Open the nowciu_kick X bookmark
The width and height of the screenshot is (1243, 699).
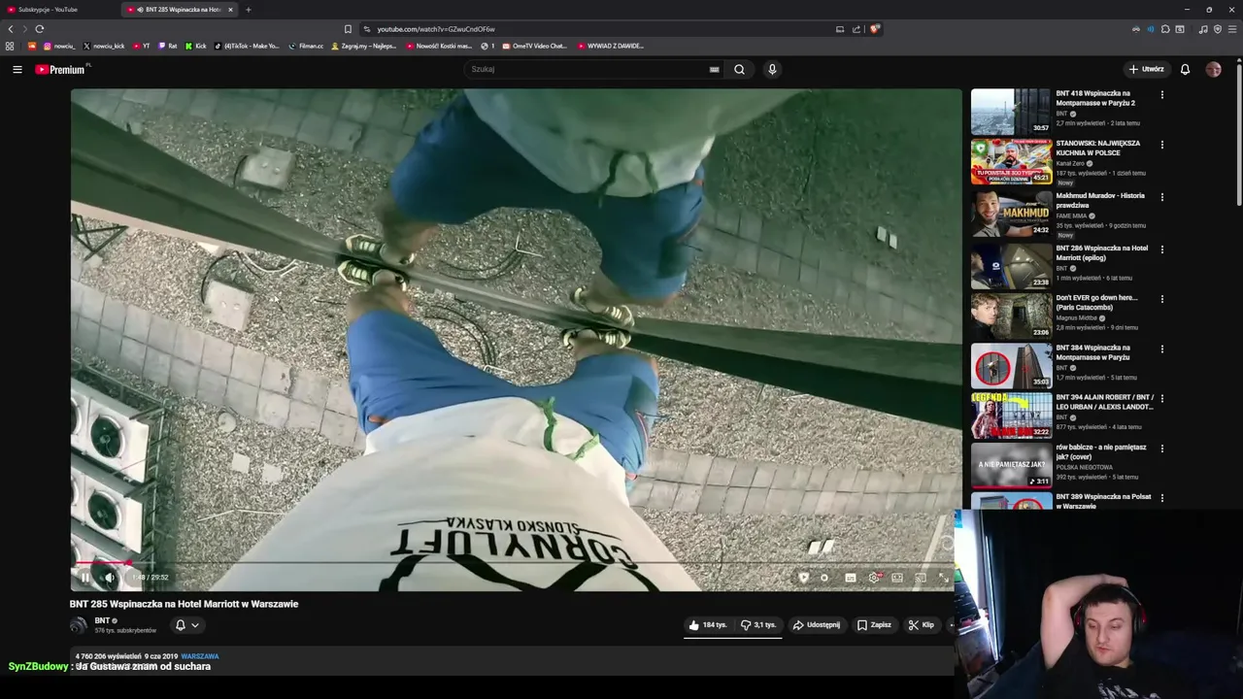[x=104, y=46]
